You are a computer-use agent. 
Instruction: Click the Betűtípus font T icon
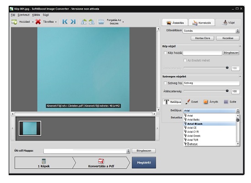click(x=167, y=102)
